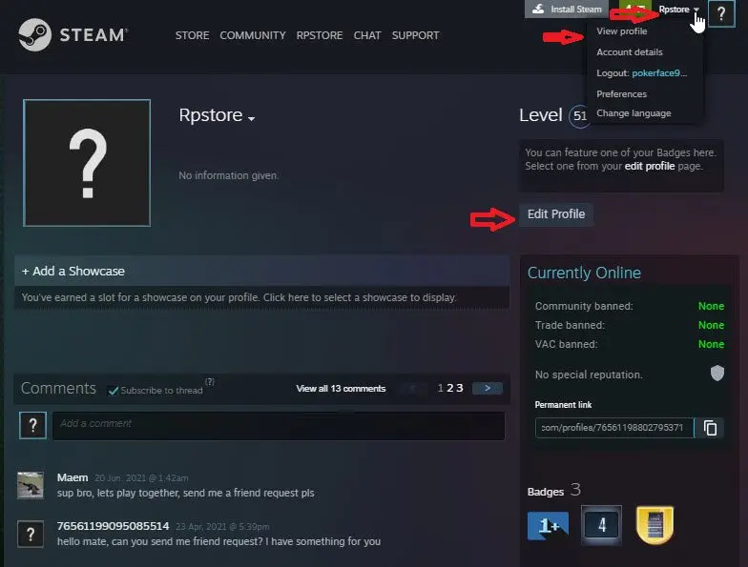The image size is (748, 567).
Task: Open the RPSTORE navigation tab
Action: click(x=319, y=35)
